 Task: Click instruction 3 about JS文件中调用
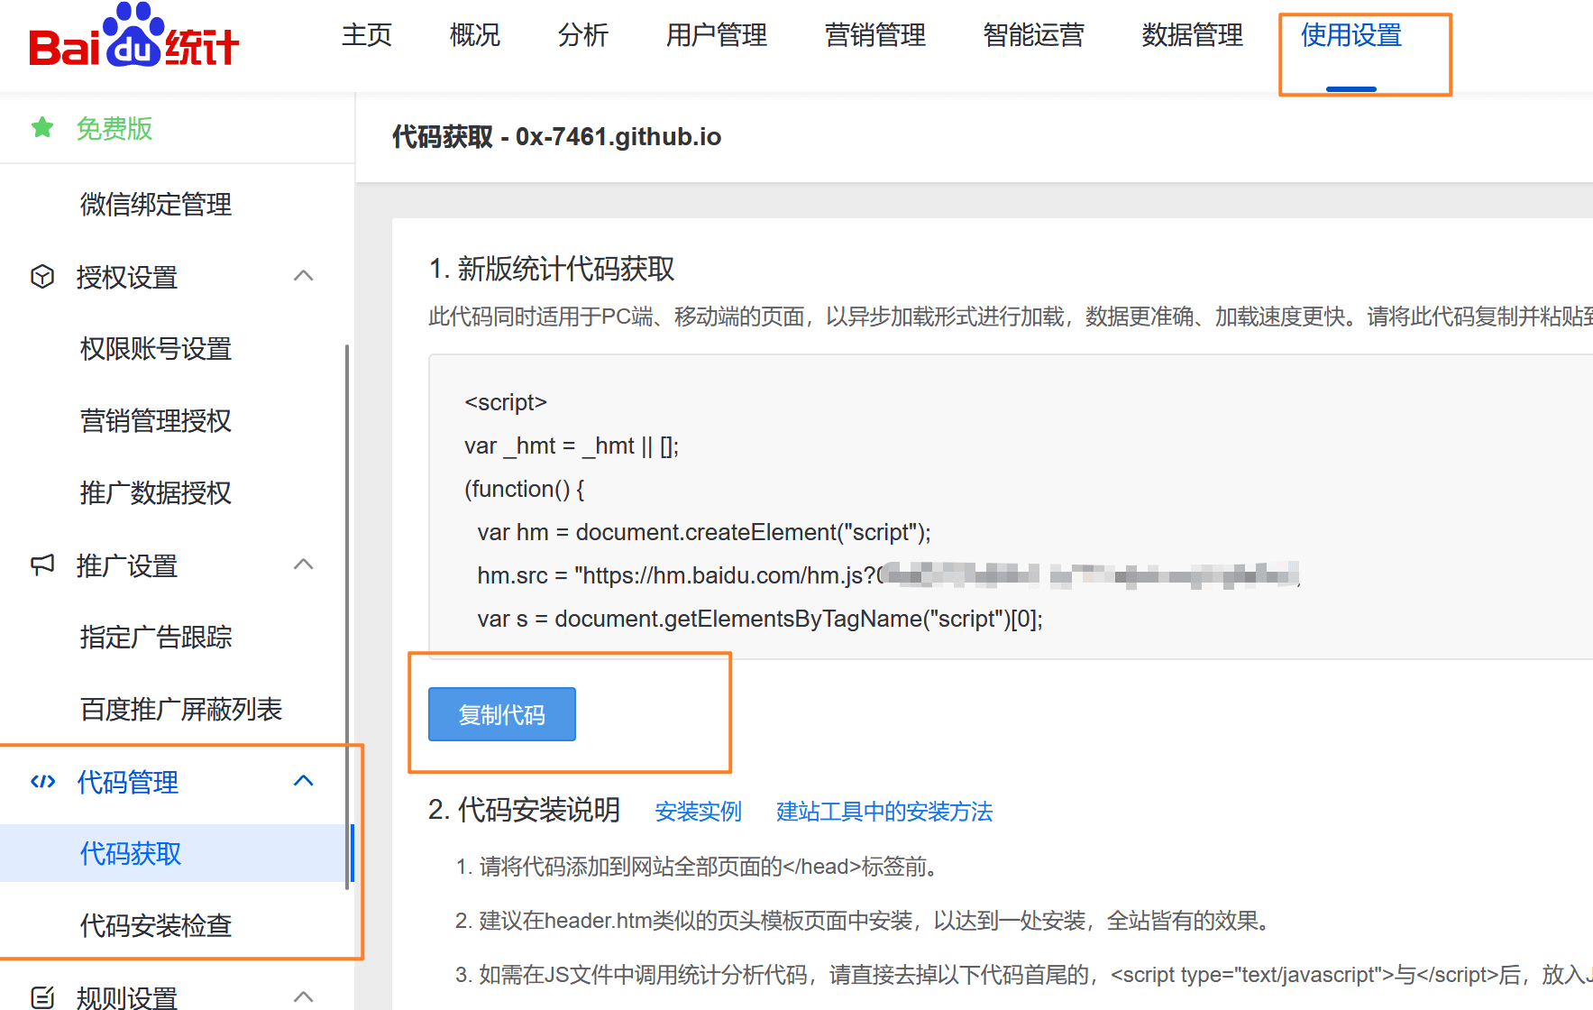pyautogui.click(x=1024, y=975)
